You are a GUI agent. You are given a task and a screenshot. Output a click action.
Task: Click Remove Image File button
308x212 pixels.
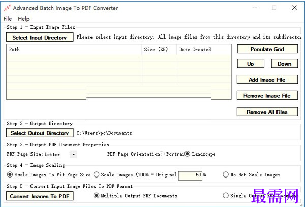(x=267, y=96)
